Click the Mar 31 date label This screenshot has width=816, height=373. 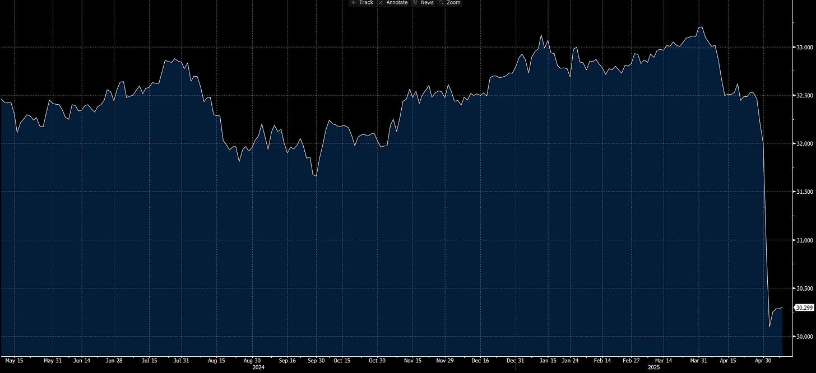click(x=700, y=361)
